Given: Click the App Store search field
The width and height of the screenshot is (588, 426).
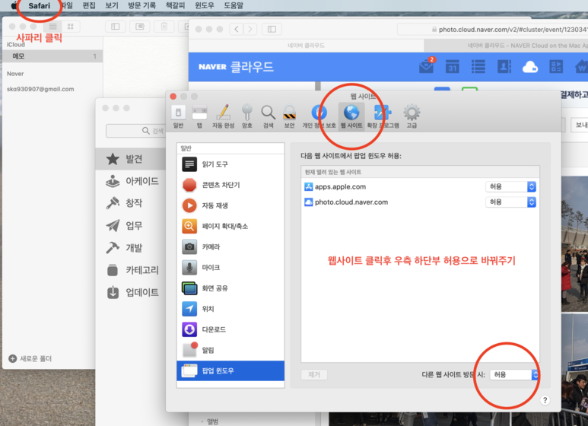Looking at the screenshot, I should [x=135, y=131].
